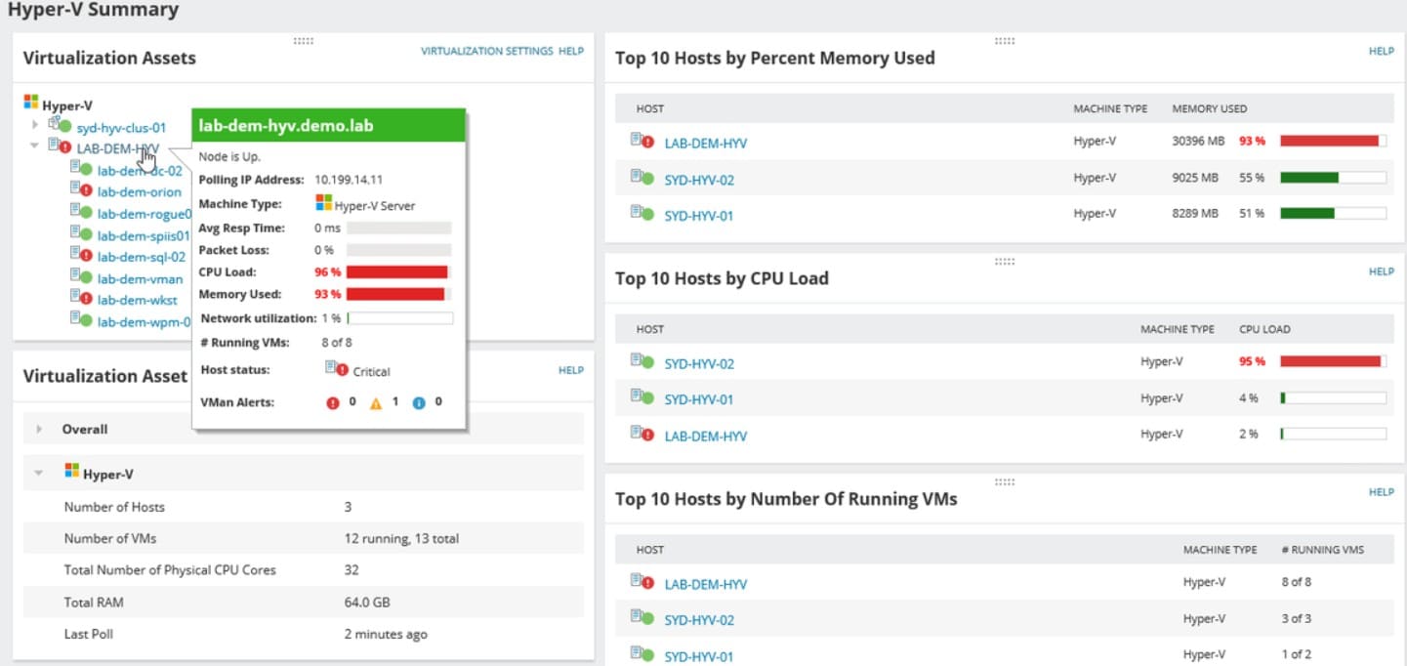The width and height of the screenshot is (1407, 666).
Task: Click the SYD-HYV-02 host icon in the Running VMs table
Action: pos(641,617)
